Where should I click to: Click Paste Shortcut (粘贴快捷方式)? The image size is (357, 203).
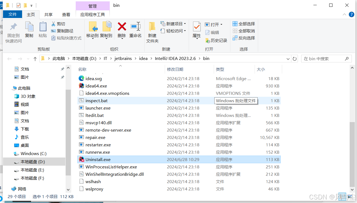tap(66, 38)
